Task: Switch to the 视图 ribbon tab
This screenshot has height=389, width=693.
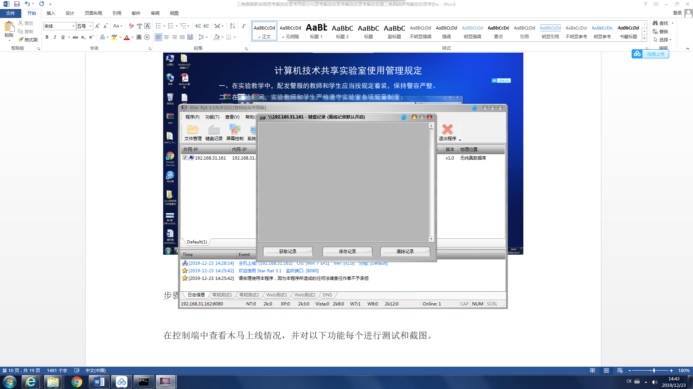Action: click(x=174, y=13)
